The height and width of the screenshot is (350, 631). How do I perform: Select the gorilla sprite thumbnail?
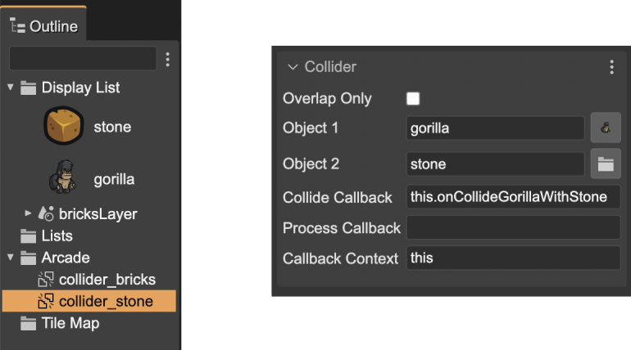point(63,177)
